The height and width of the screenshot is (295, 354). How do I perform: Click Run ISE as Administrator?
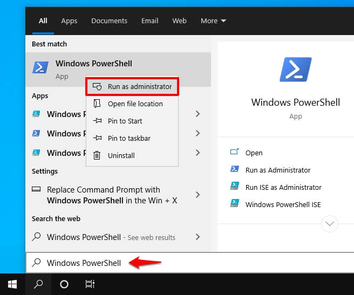283,187
